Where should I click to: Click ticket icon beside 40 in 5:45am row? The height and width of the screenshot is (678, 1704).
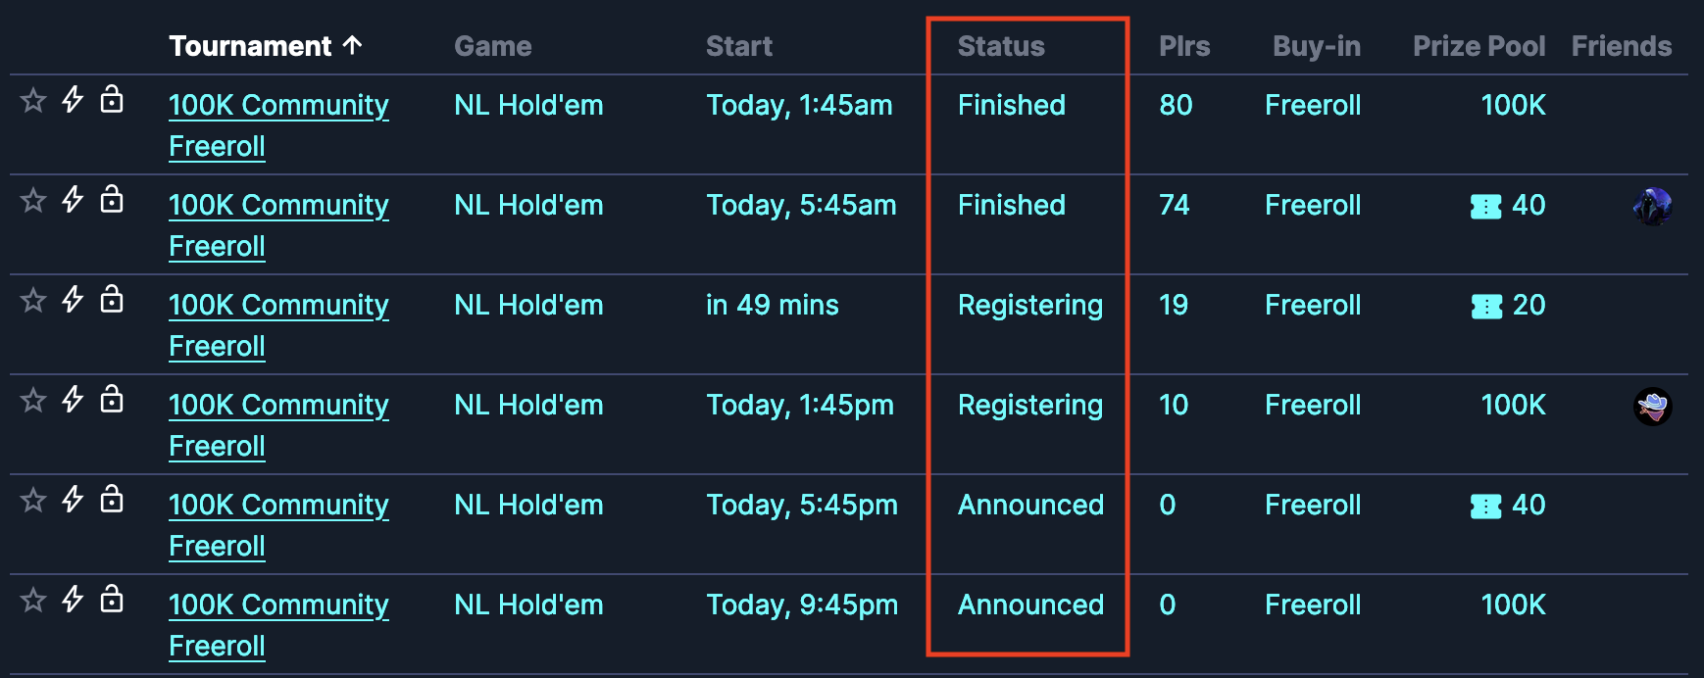pos(1486,206)
